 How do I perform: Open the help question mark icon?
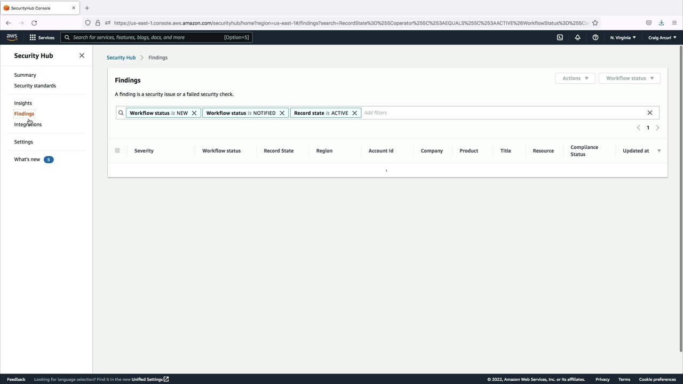tap(595, 37)
